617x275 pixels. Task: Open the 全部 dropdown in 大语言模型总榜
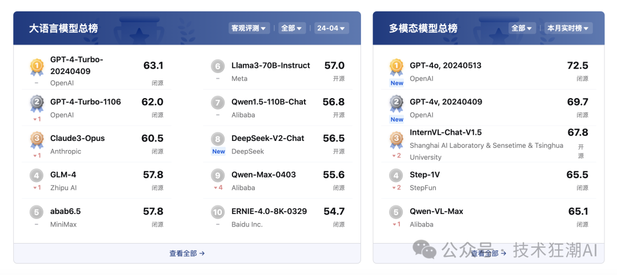(291, 28)
